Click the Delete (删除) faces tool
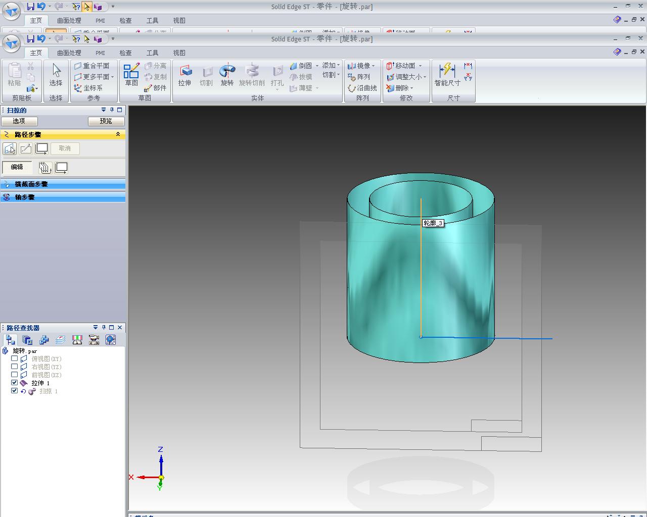Screen dimensions: 647x517 click(397, 88)
